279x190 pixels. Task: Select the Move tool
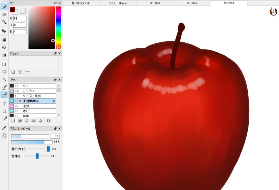coord(4,31)
